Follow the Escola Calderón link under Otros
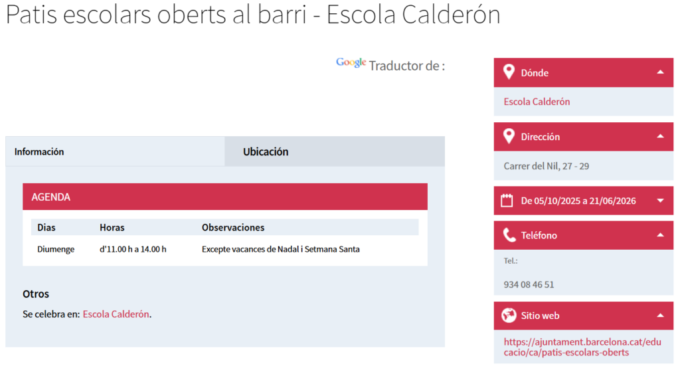680x368 pixels. [116, 314]
